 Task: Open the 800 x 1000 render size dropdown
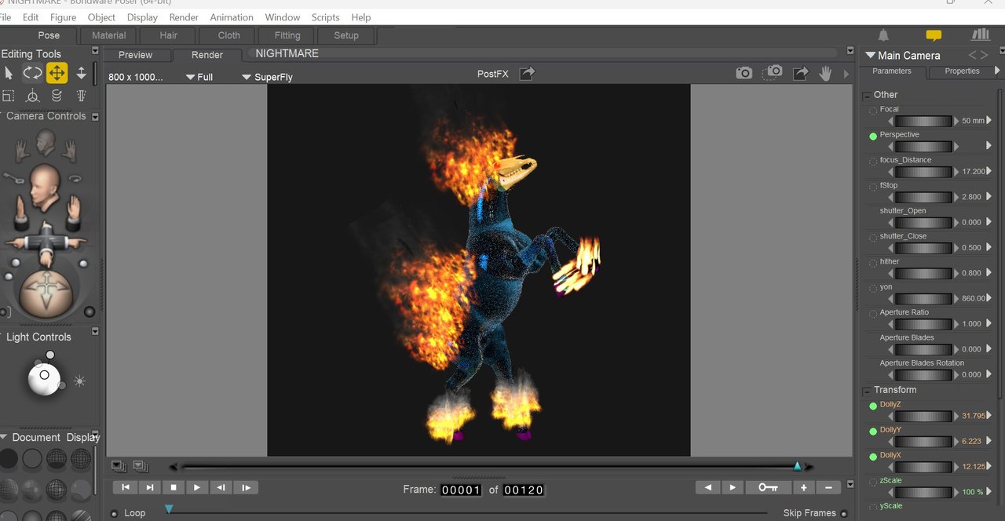pos(136,77)
